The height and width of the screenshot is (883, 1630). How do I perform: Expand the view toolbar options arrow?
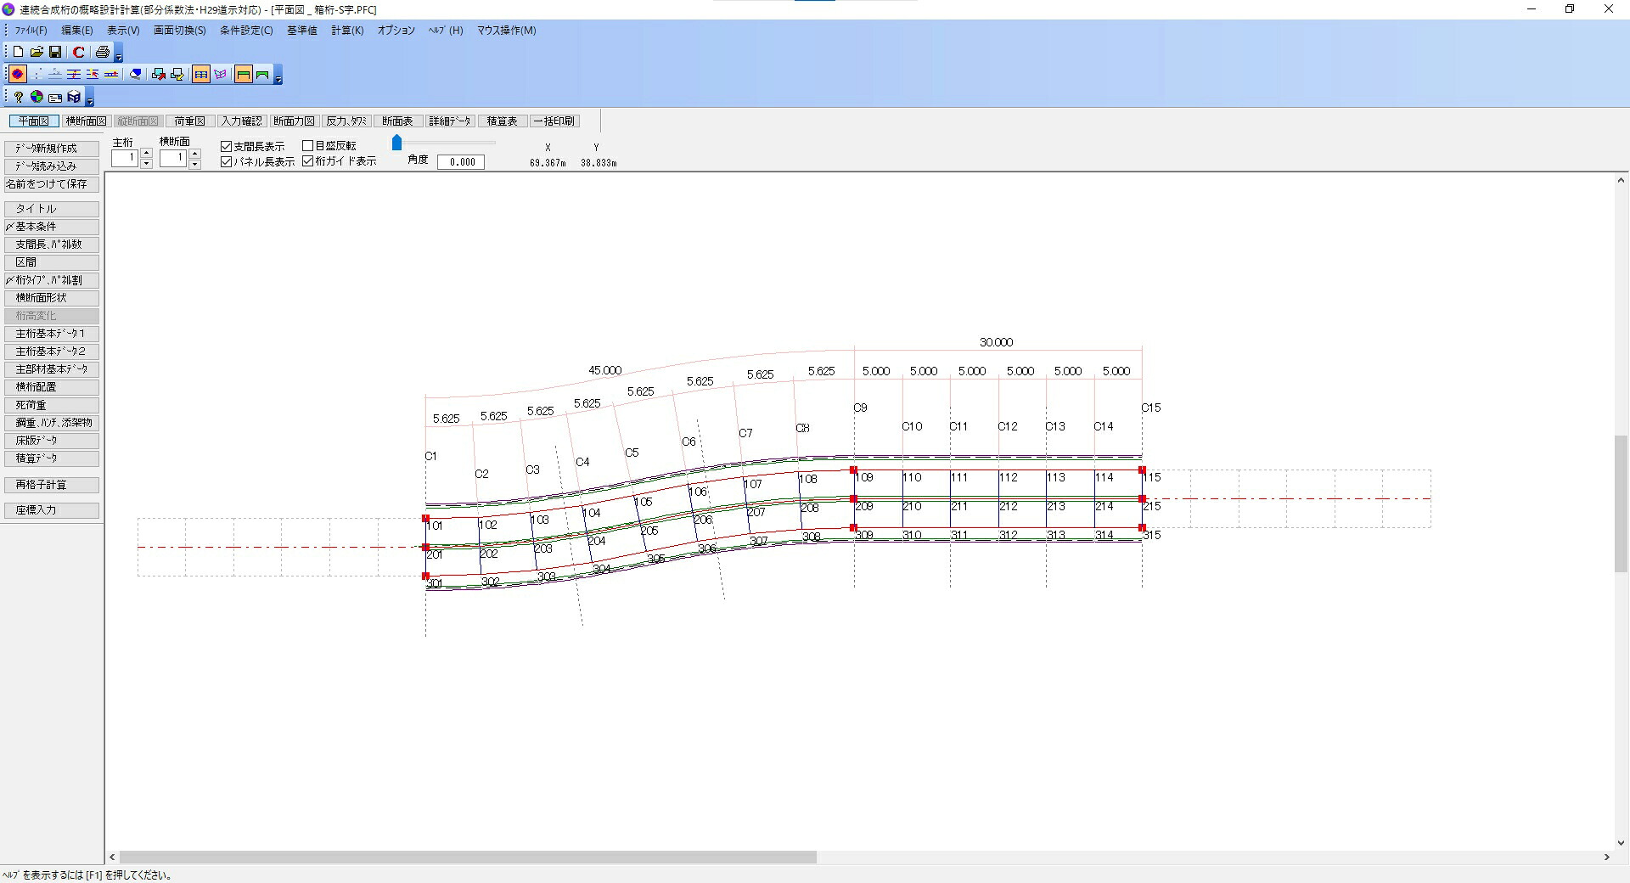click(278, 76)
